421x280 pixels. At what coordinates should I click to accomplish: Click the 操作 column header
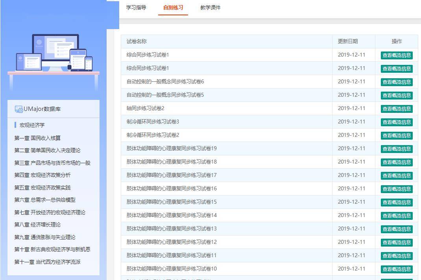(x=397, y=41)
